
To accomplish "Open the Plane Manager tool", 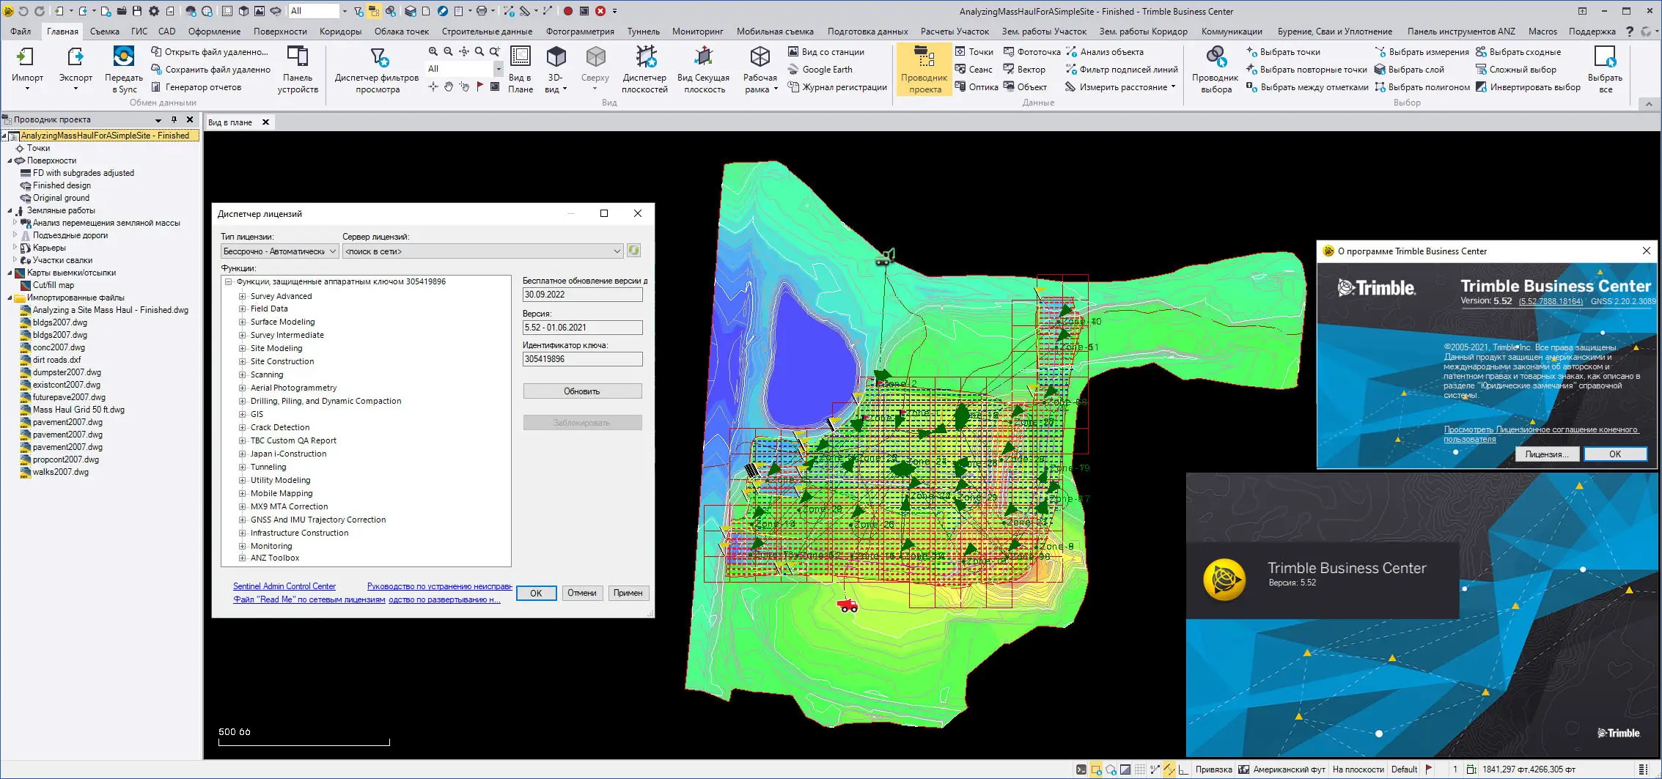I will 644,68.
